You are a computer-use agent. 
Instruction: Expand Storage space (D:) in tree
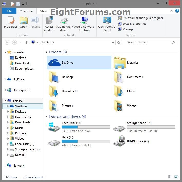[x=8, y=149]
